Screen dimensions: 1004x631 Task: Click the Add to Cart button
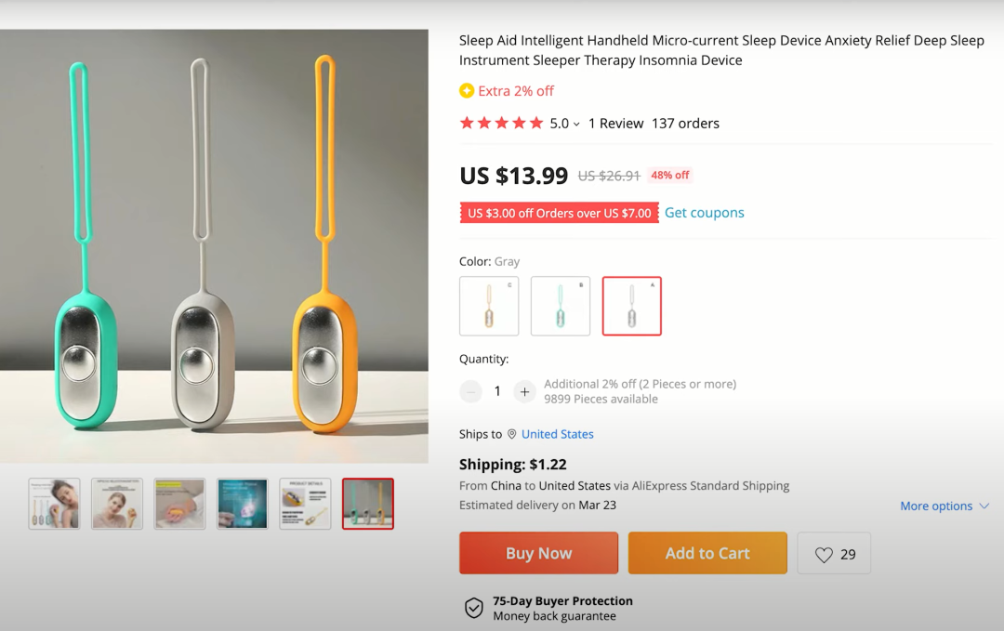click(x=707, y=553)
